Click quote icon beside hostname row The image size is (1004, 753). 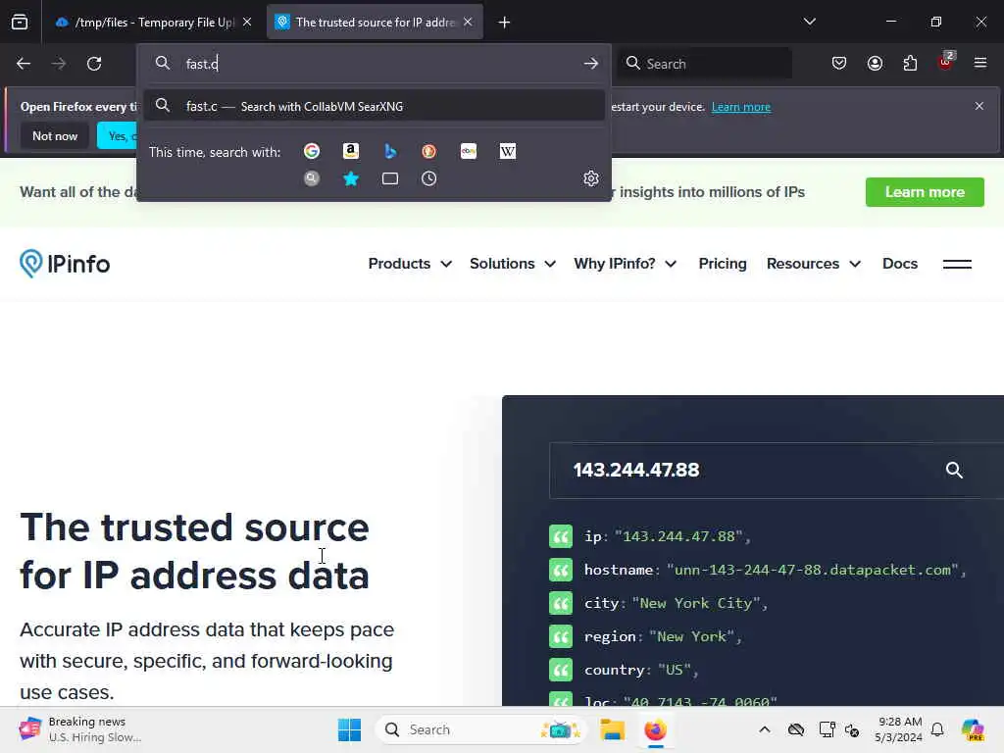[x=561, y=570]
